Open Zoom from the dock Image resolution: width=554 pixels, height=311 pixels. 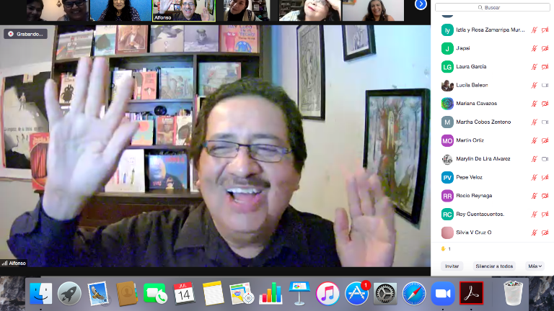[441, 293]
